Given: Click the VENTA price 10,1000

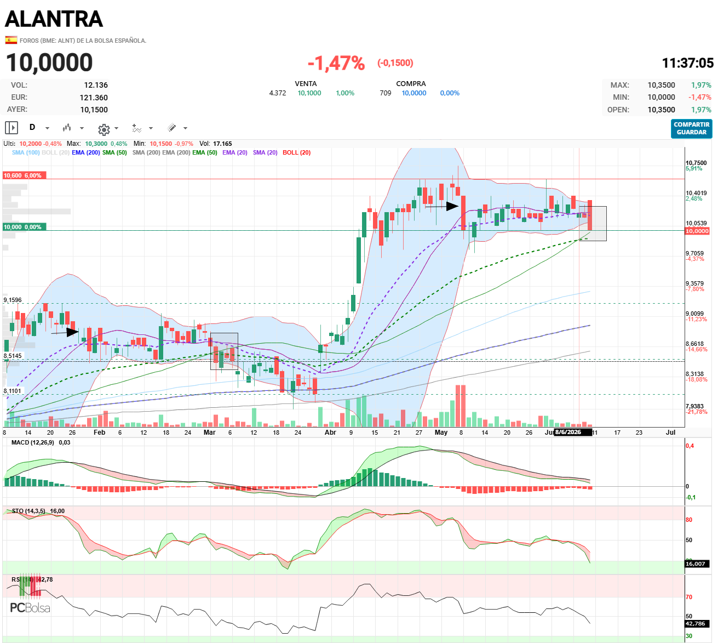Looking at the screenshot, I should [309, 93].
